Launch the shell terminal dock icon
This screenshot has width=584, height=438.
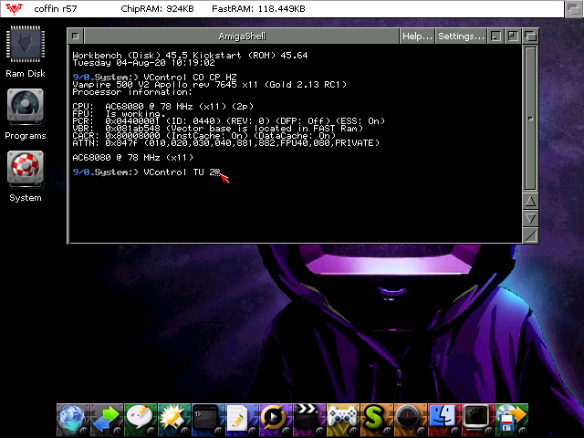(x=208, y=420)
